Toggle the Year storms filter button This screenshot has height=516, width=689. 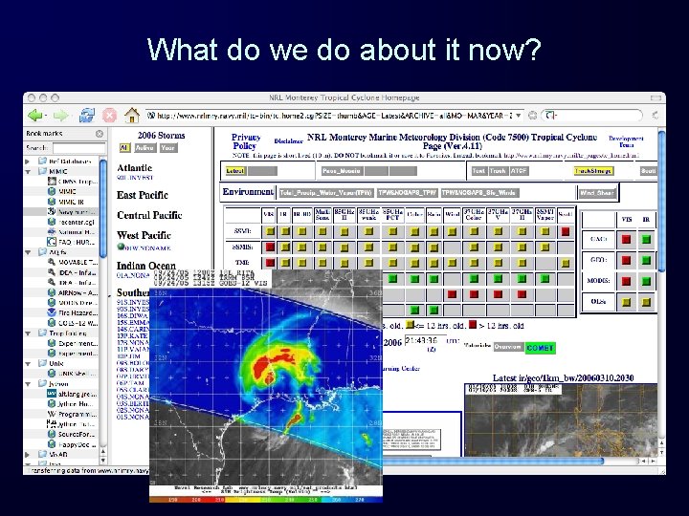(x=167, y=148)
